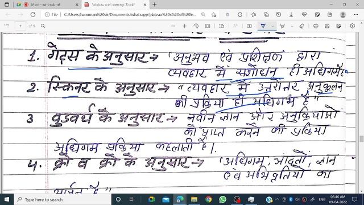Expand the Highlight options dropdown
The width and height of the screenshot is (364, 205).
(292, 26)
